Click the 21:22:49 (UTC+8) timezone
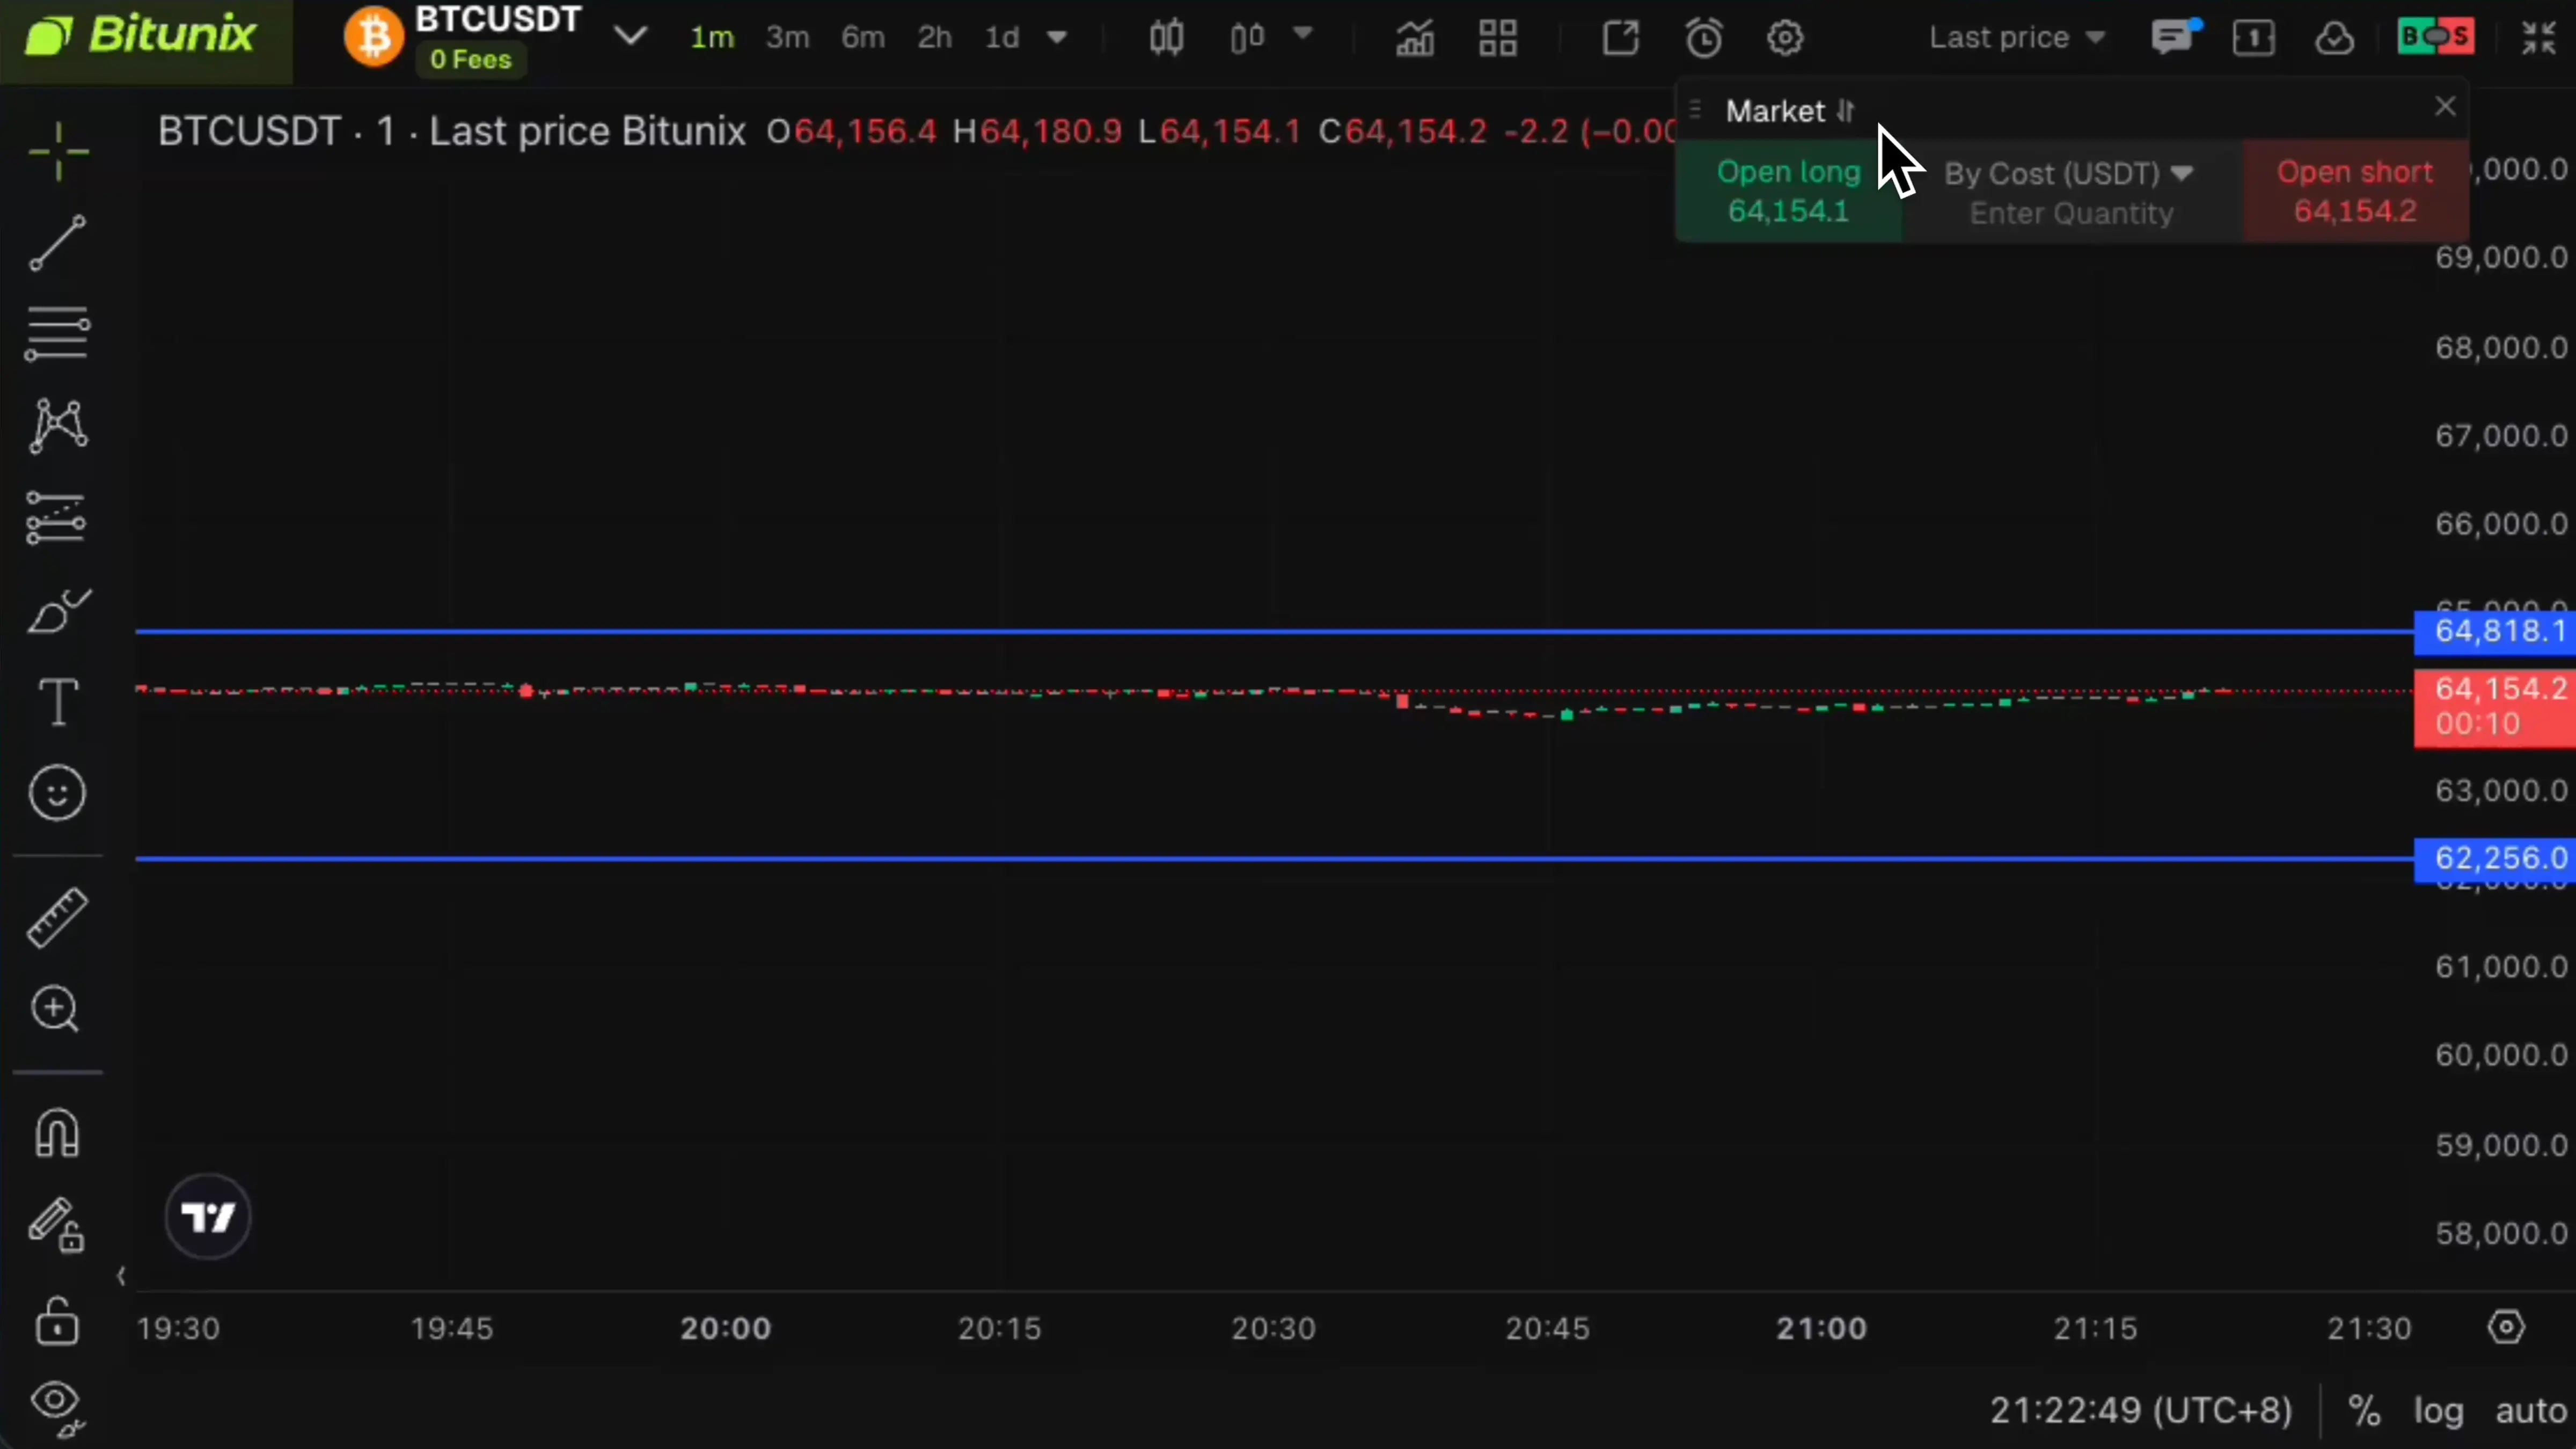Viewport: 2576px width, 1449px height. 2141,1410
